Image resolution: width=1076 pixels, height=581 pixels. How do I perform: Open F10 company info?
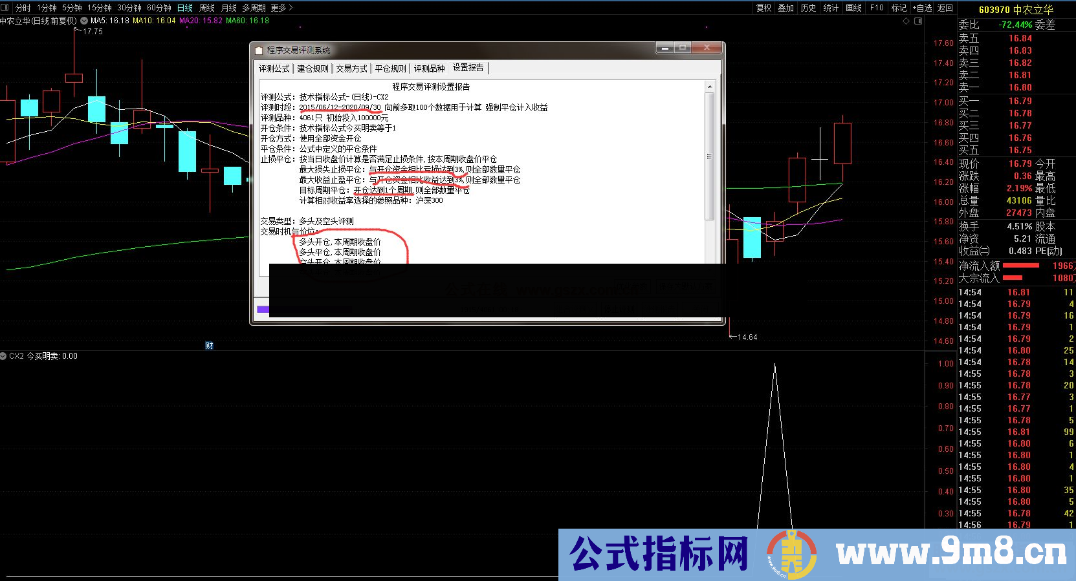[x=877, y=8]
